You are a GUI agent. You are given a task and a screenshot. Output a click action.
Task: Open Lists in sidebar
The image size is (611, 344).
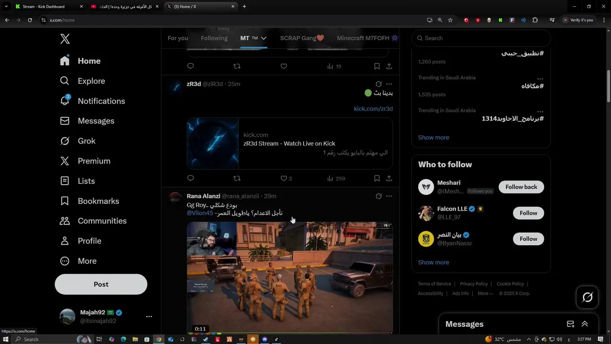[x=77, y=182]
